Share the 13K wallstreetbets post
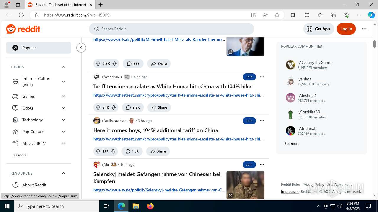 158,151
